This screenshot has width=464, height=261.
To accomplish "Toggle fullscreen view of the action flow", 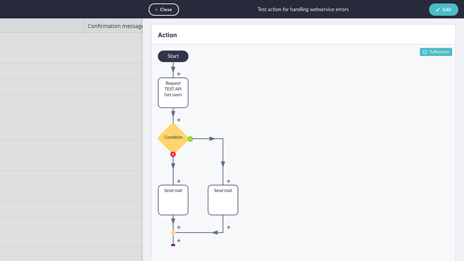I will pos(436,52).
